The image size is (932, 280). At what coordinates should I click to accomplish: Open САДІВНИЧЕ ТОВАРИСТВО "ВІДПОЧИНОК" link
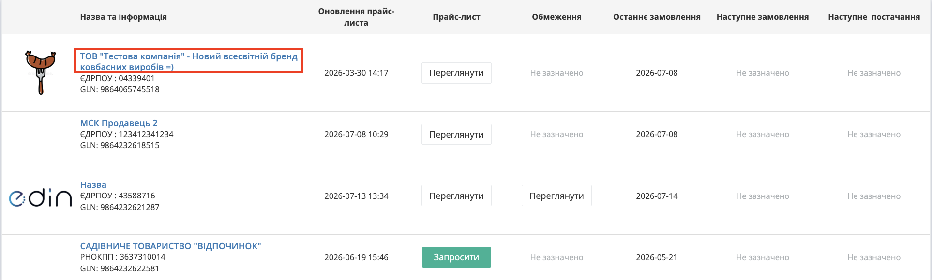(170, 246)
